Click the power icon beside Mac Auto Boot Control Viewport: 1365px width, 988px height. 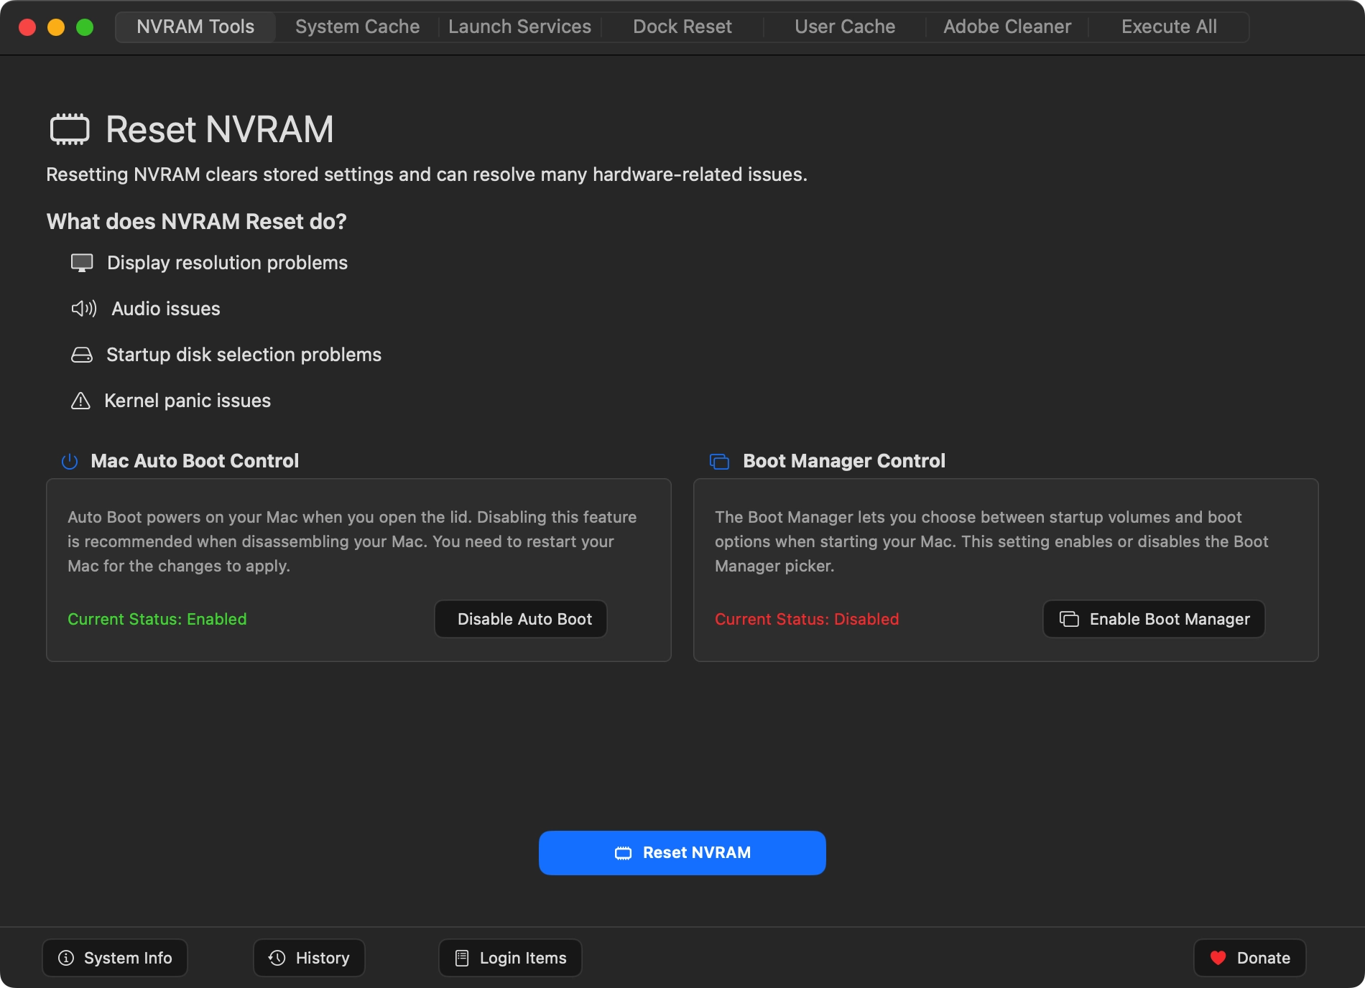click(70, 461)
